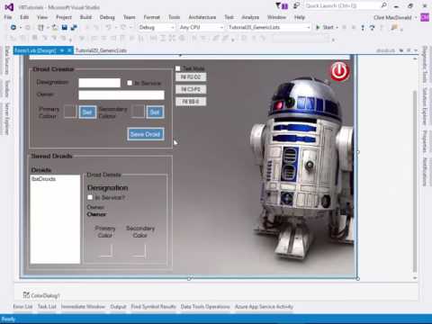Image resolution: width=432 pixels, height=324 pixels.
Task: Open the File menu
Action: coord(8,17)
